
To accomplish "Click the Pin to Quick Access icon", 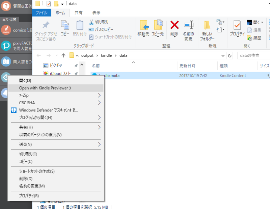I will tap(46, 25).
